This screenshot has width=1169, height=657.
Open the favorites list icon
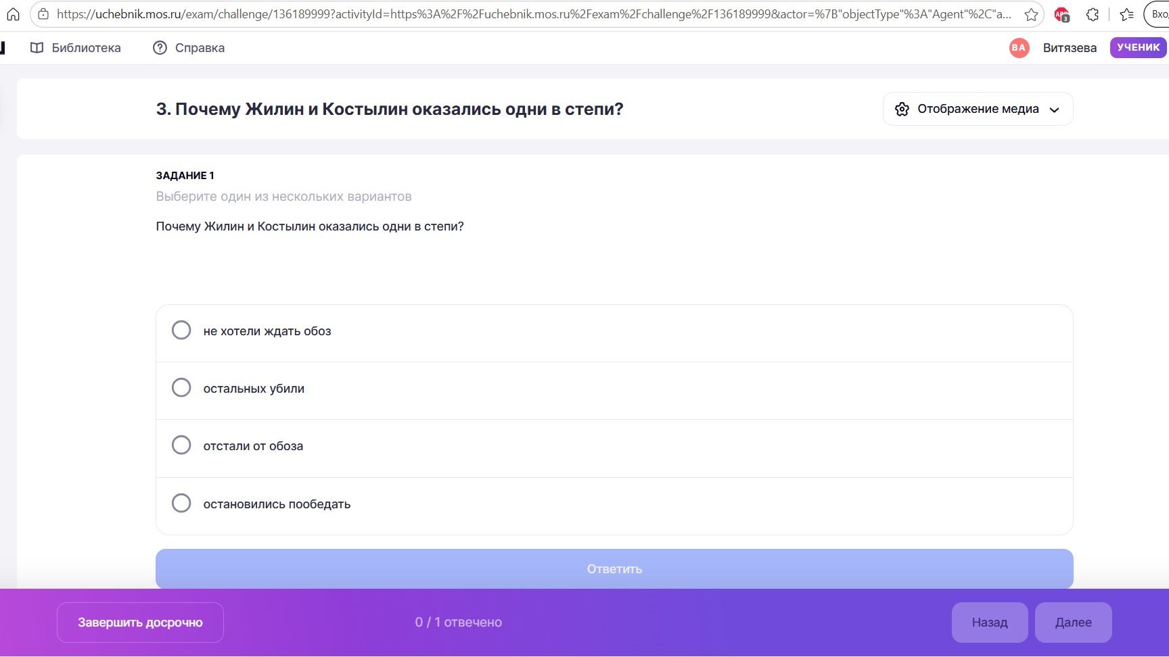pos(1126,14)
